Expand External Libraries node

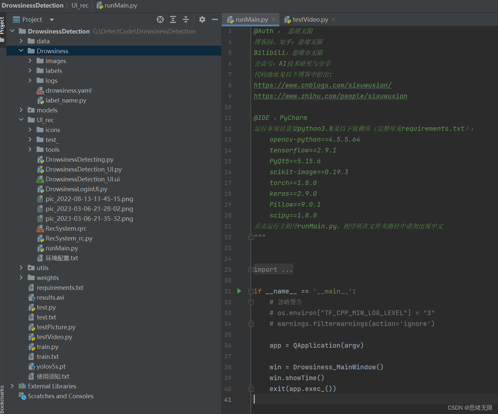click(x=12, y=386)
